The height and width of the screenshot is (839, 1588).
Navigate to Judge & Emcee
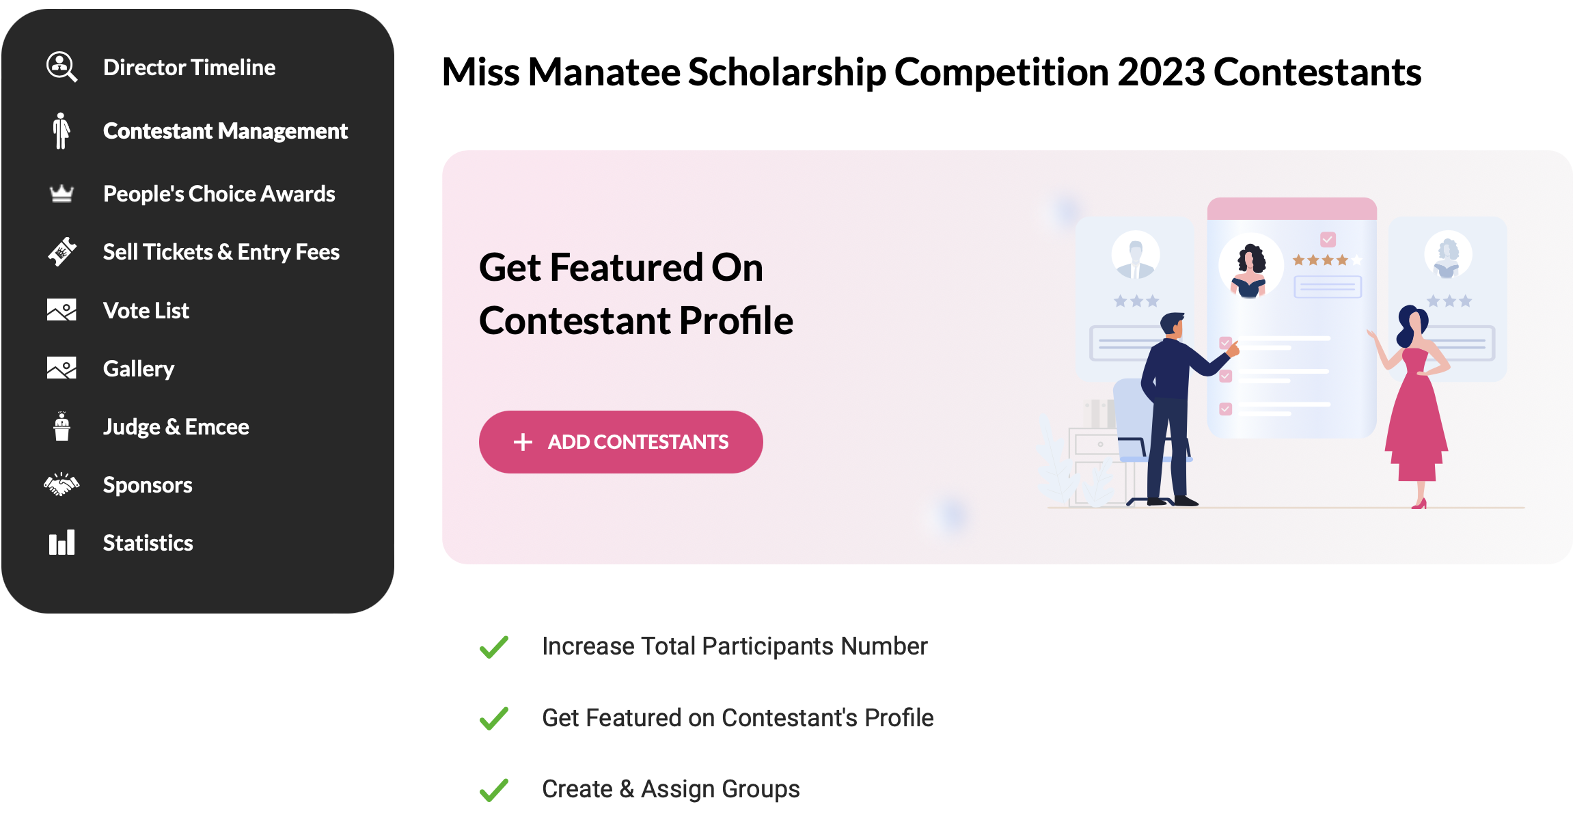(x=176, y=427)
